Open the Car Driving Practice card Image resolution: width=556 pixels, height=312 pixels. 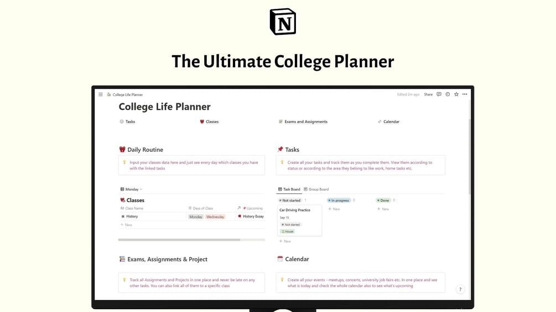pos(300,220)
